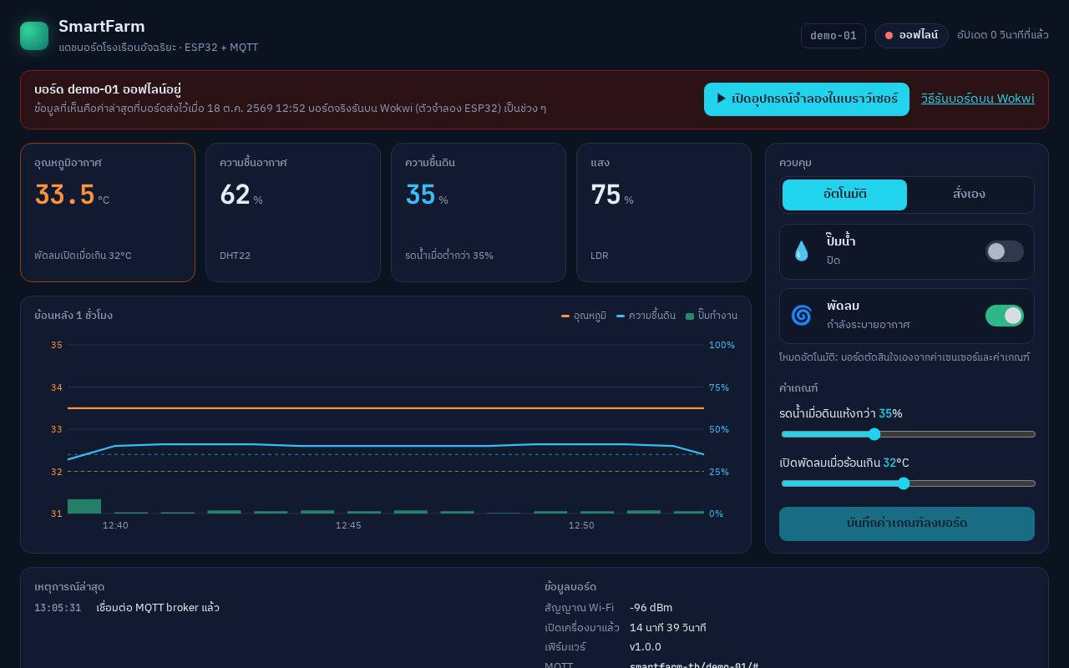Click the ความชื้นอากาศ 62% card

pyautogui.click(x=293, y=213)
